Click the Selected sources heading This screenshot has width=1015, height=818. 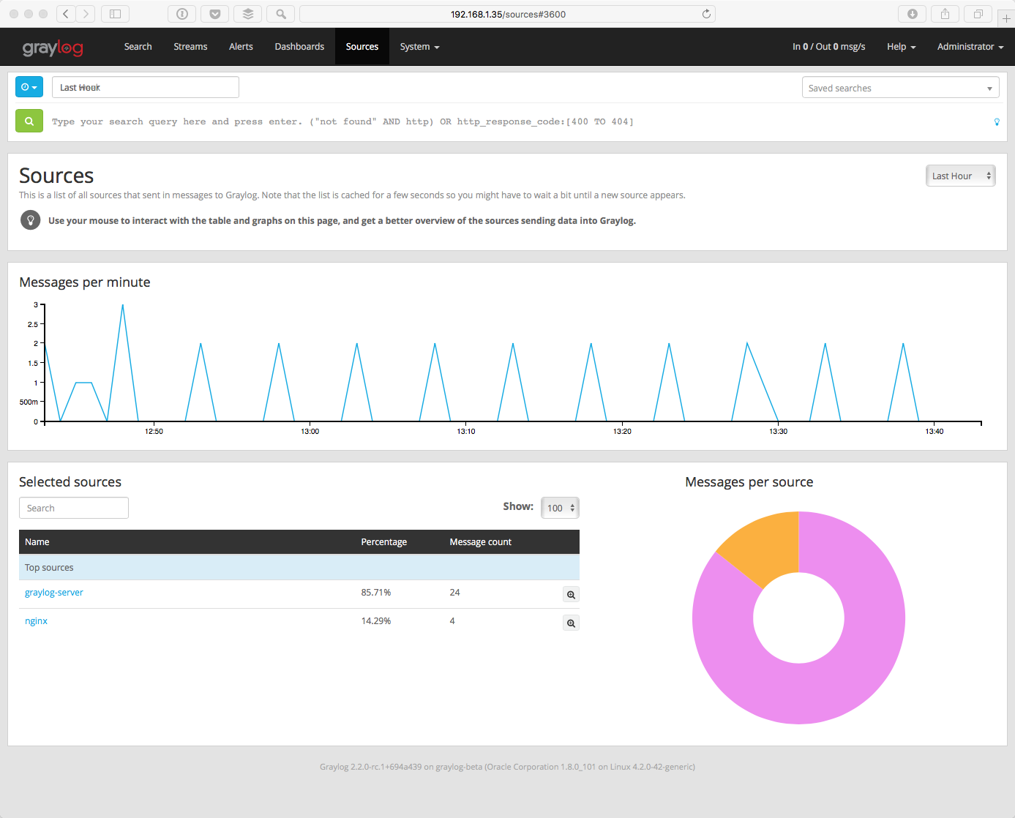pos(70,482)
